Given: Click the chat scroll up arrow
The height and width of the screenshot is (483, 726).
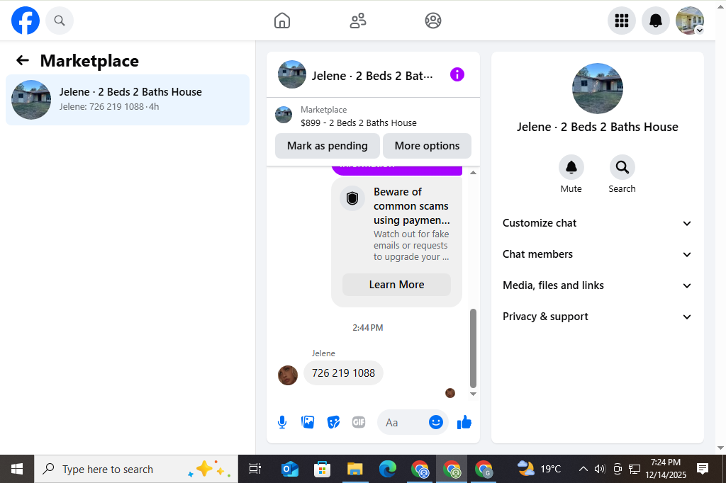Looking at the screenshot, I should [473, 173].
